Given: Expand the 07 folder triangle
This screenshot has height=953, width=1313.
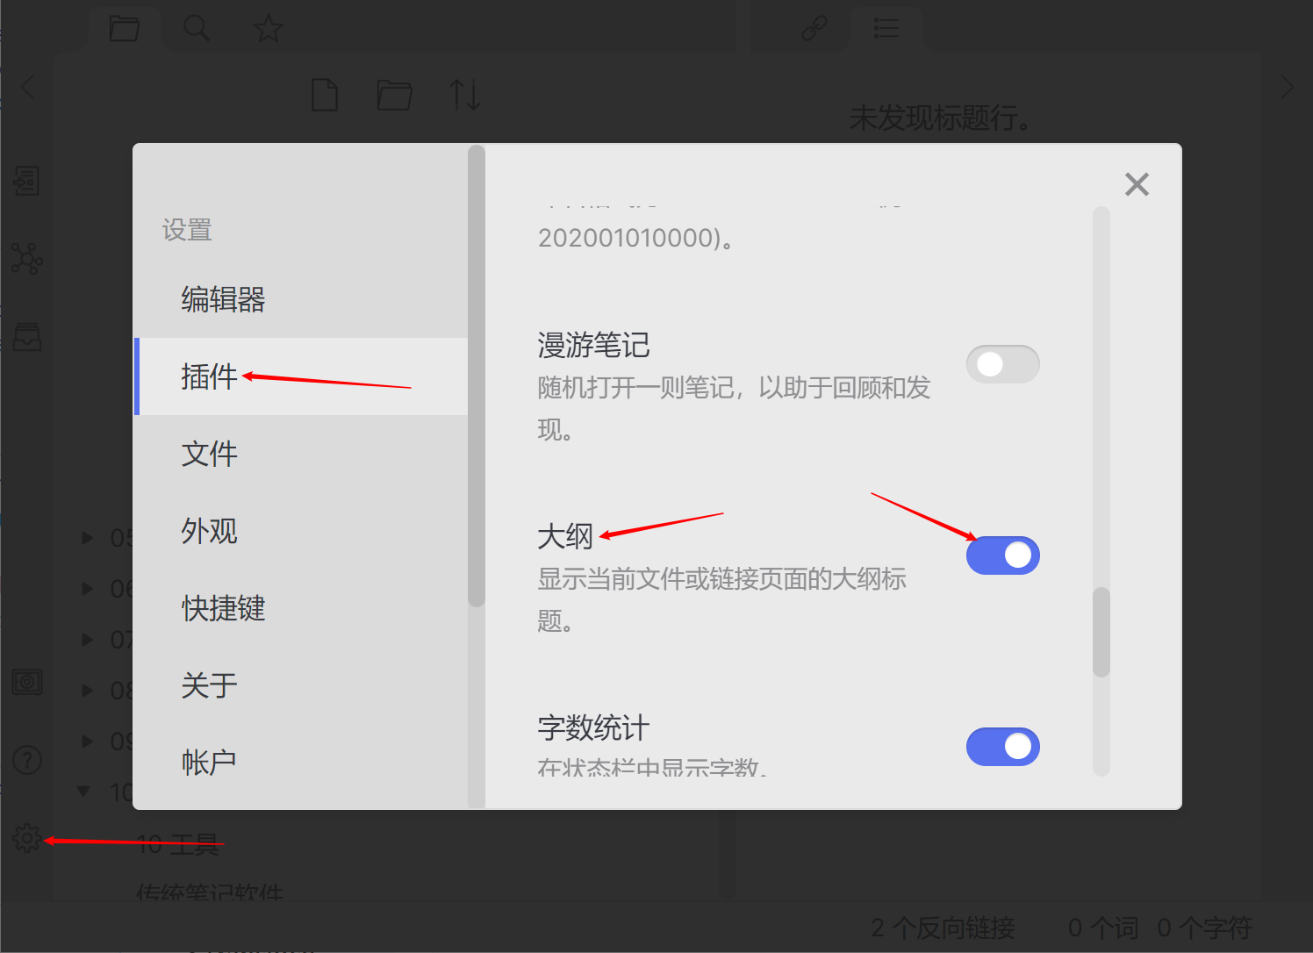Looking at the screenshot, I should coord(87,639).
